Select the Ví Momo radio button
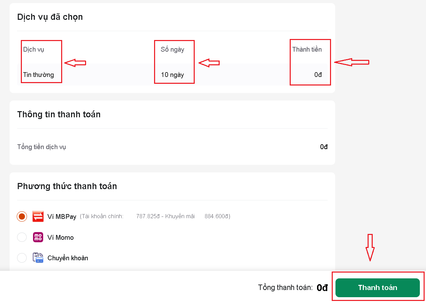Image resolution: width=426 pixels, height=303 pixels. (x=22, y=237)
